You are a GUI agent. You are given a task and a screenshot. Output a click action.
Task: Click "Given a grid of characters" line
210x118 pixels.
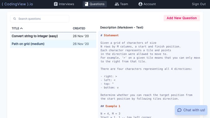point(128,43)
